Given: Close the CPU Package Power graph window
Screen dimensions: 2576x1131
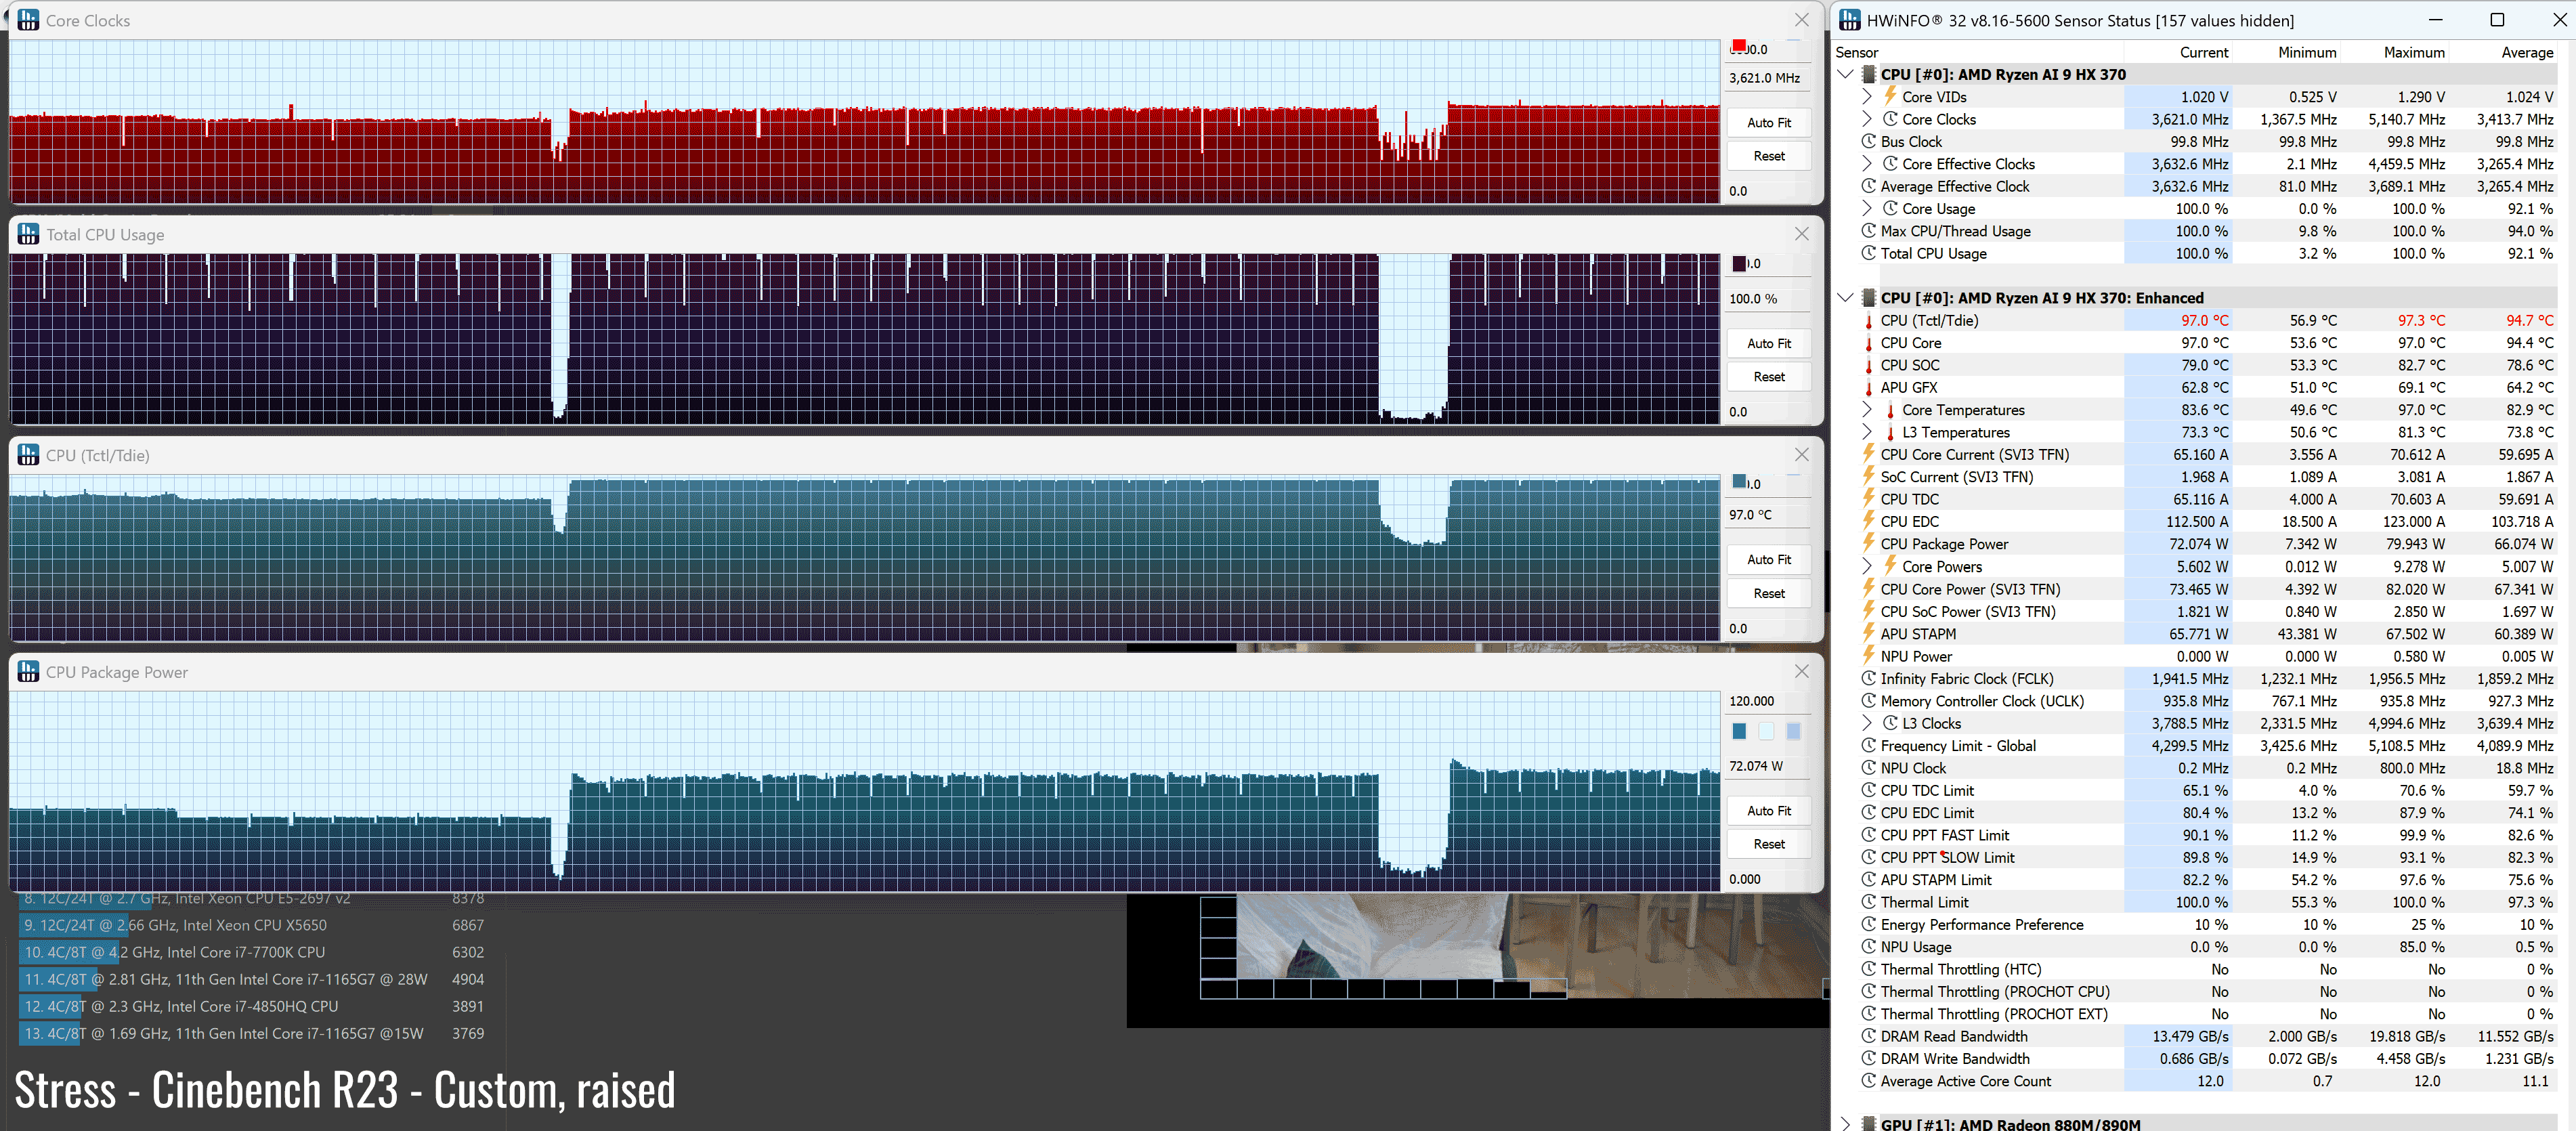Looking at the screenshot, I should pyautogui.click(x=1801, y=672).
